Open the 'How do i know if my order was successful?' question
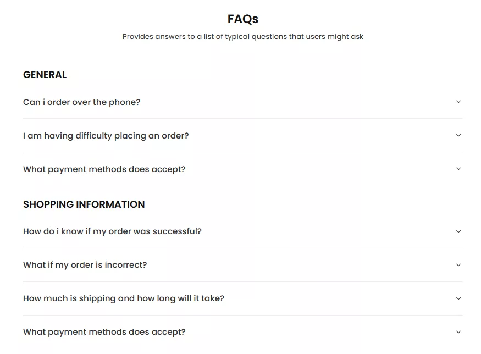Screen dimensions: 481x354 (x=112, y=231)
